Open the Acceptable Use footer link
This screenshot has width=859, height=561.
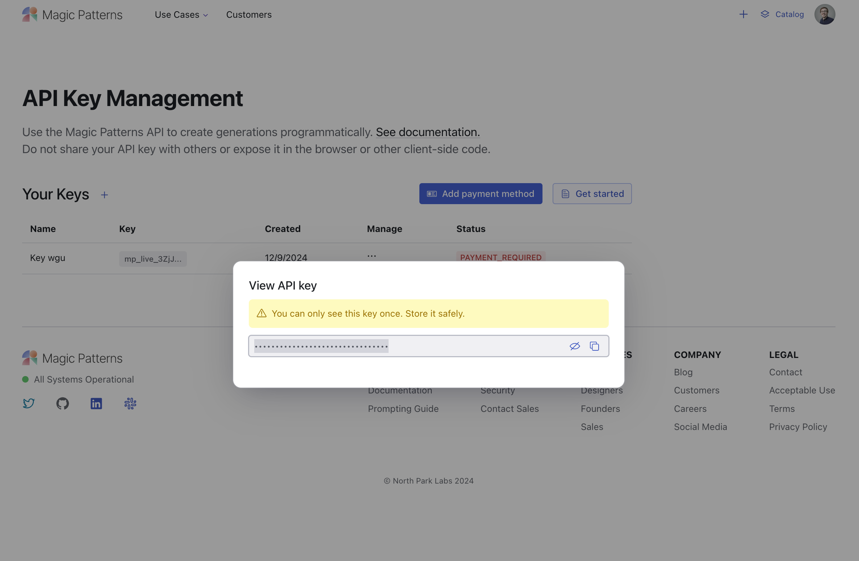click(x=802, y=390)
